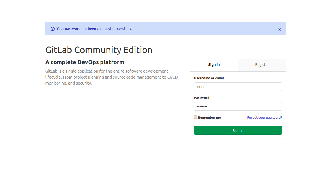
Task: Open the Forgot your password link
Action: pyautogui.click(x=264, y=118)
